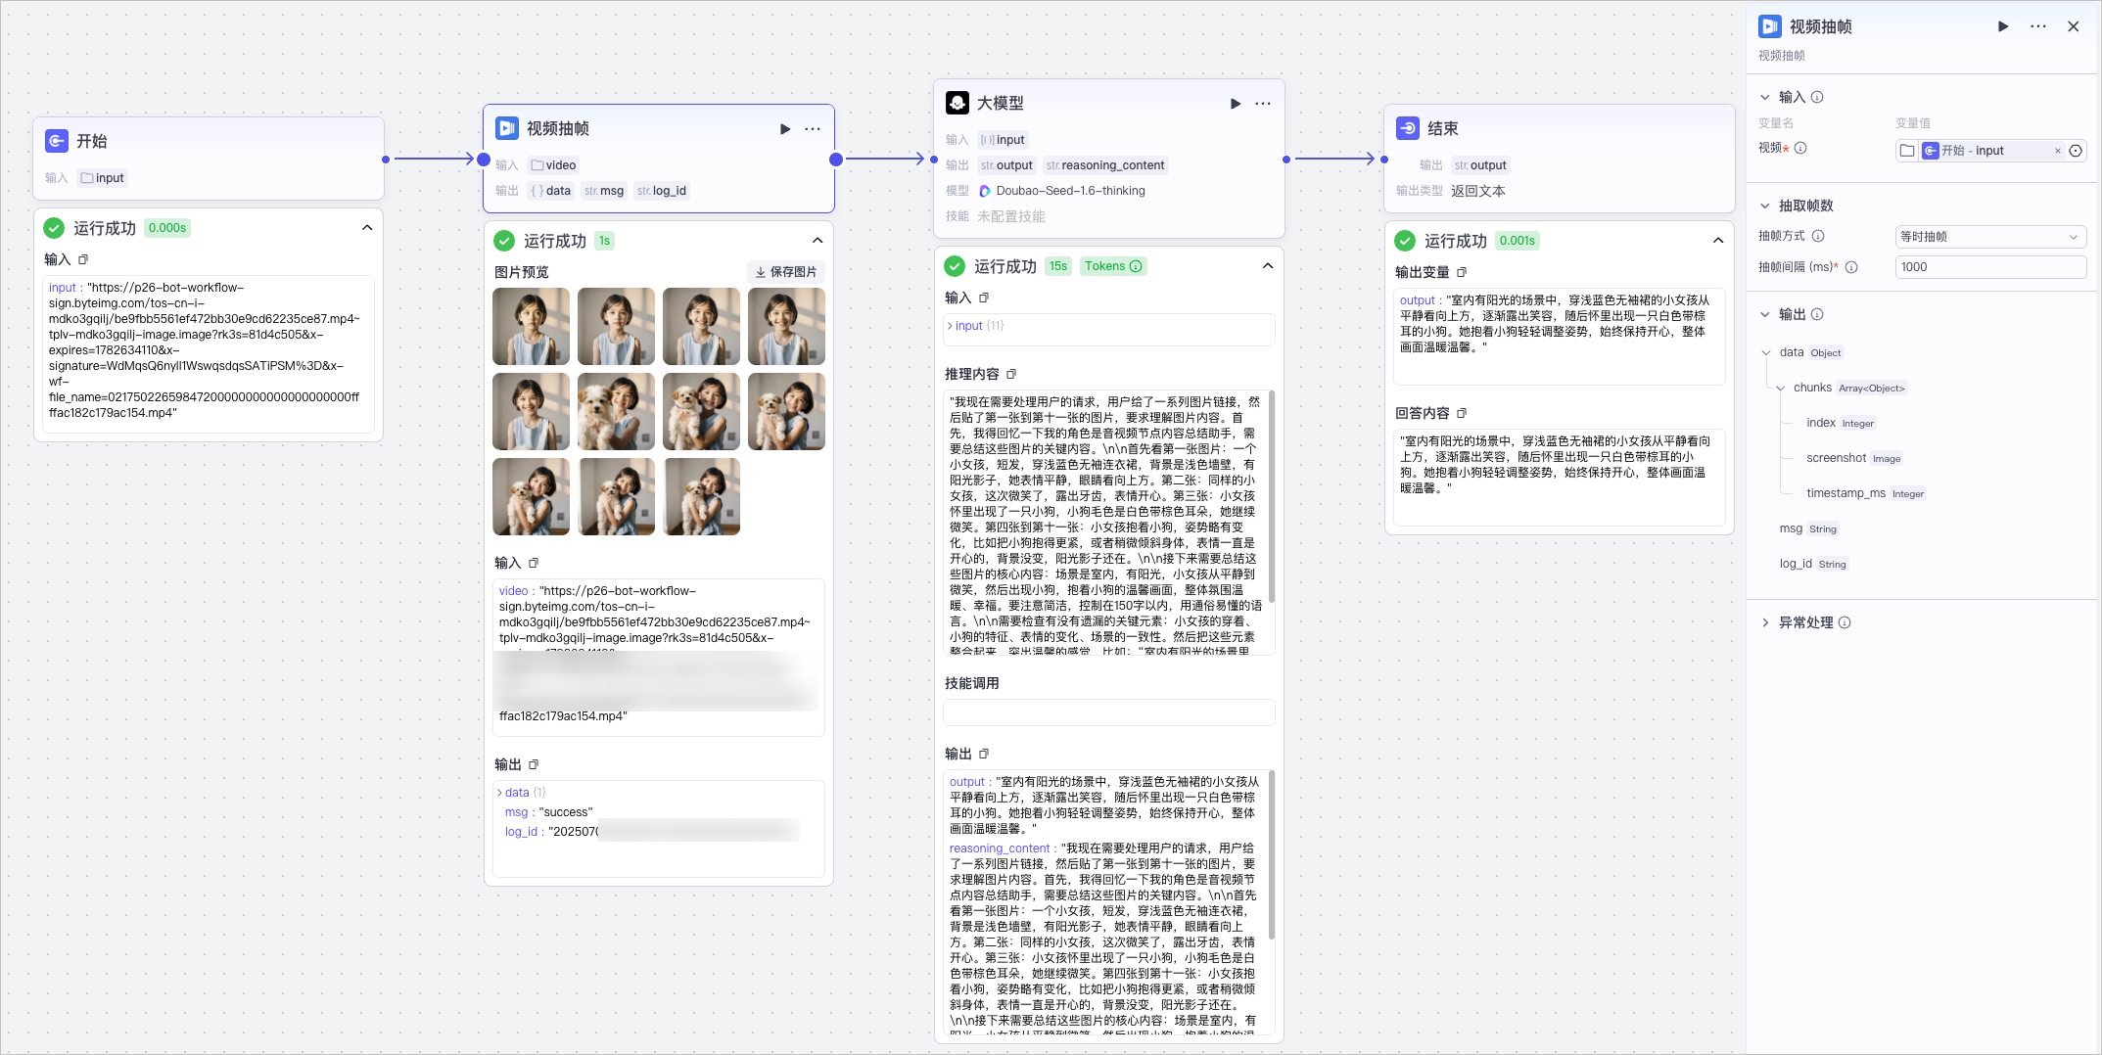Run the 视频抽帧 node with play icon
The image size is (2102, 1055).
pyautogui.click(x=785, y=129)
